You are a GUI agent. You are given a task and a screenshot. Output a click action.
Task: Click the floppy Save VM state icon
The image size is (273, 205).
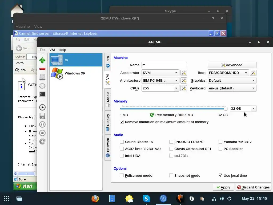pyautogui.click(x=42, y=116)
